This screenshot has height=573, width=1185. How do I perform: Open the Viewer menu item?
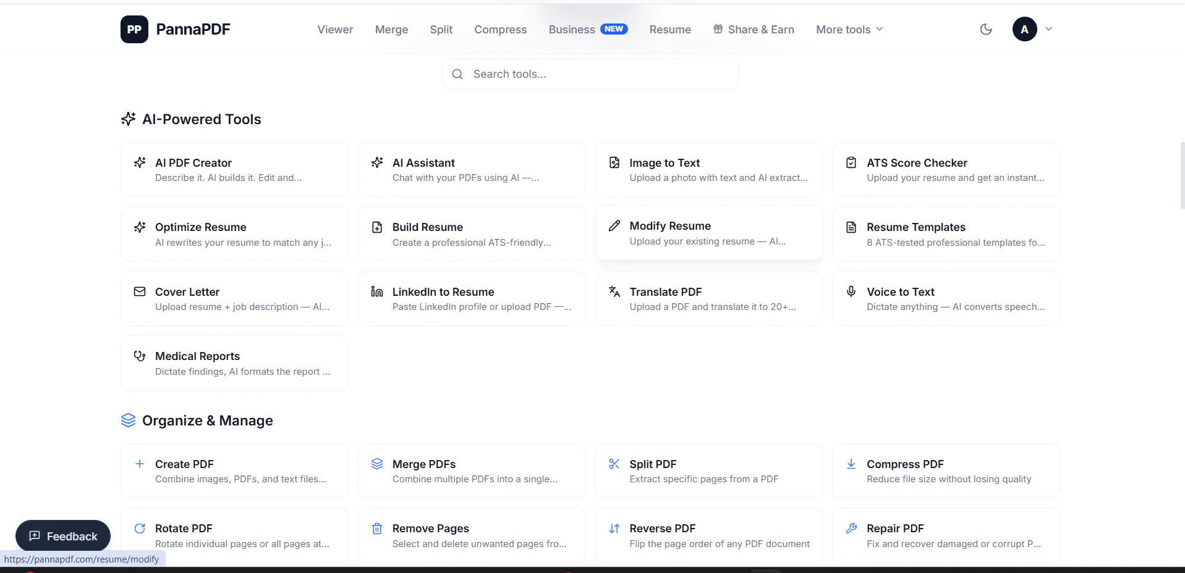(335, 30)
